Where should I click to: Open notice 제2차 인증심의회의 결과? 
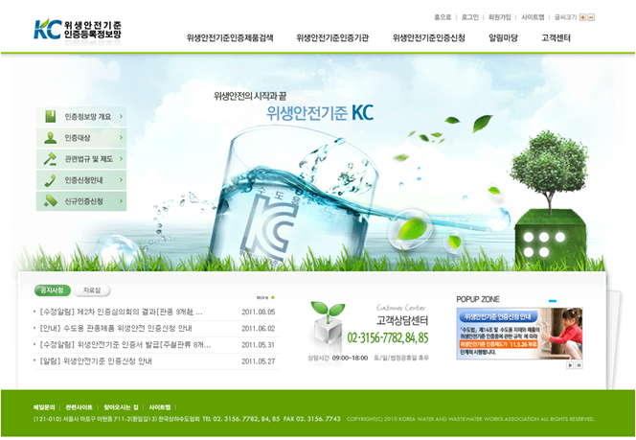[x=122, y=313]
